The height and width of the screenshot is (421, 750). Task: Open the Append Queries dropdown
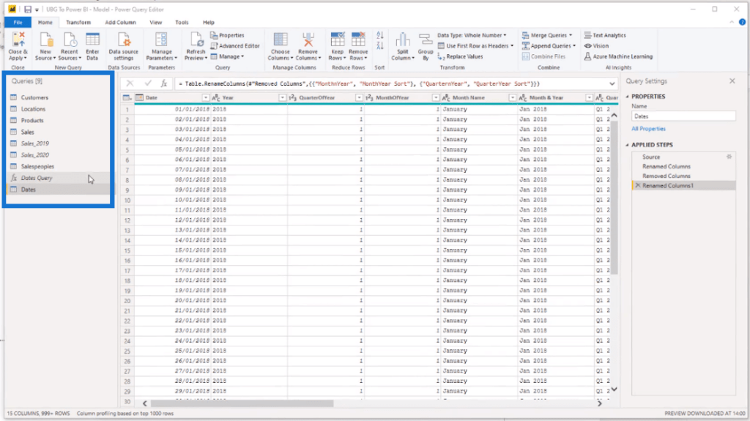(549, 46)
